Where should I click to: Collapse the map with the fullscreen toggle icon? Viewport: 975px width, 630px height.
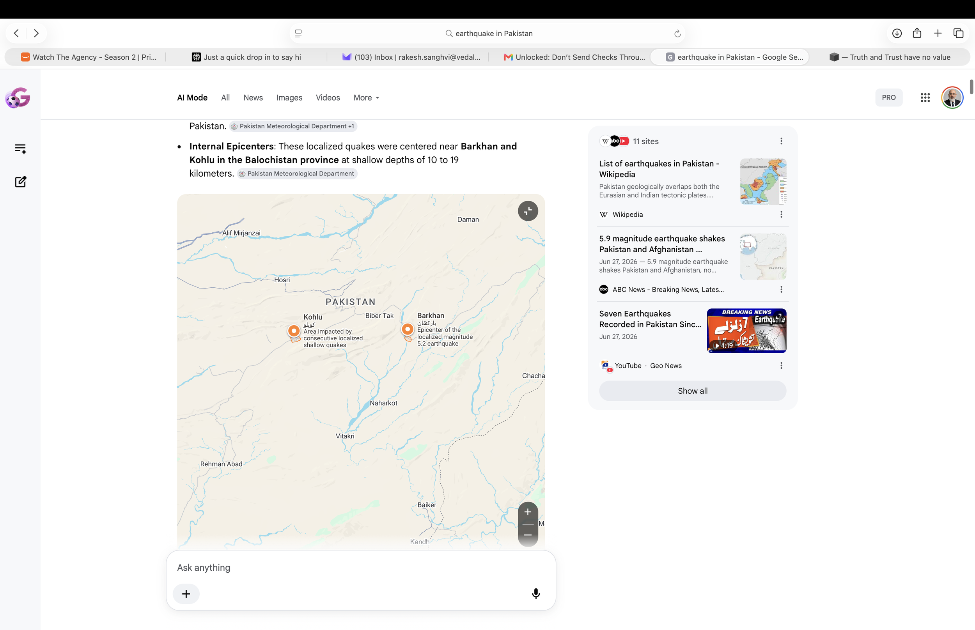click(528, 211)
